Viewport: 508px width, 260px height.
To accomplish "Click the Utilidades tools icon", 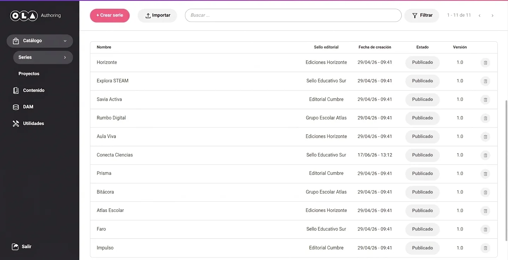I will click(x=16, y=124).
